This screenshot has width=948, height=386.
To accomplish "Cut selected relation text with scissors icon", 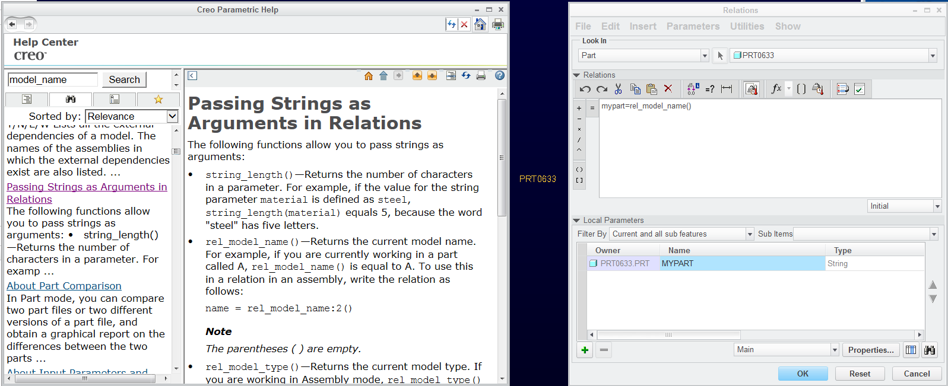I will [x=618, y=89].
